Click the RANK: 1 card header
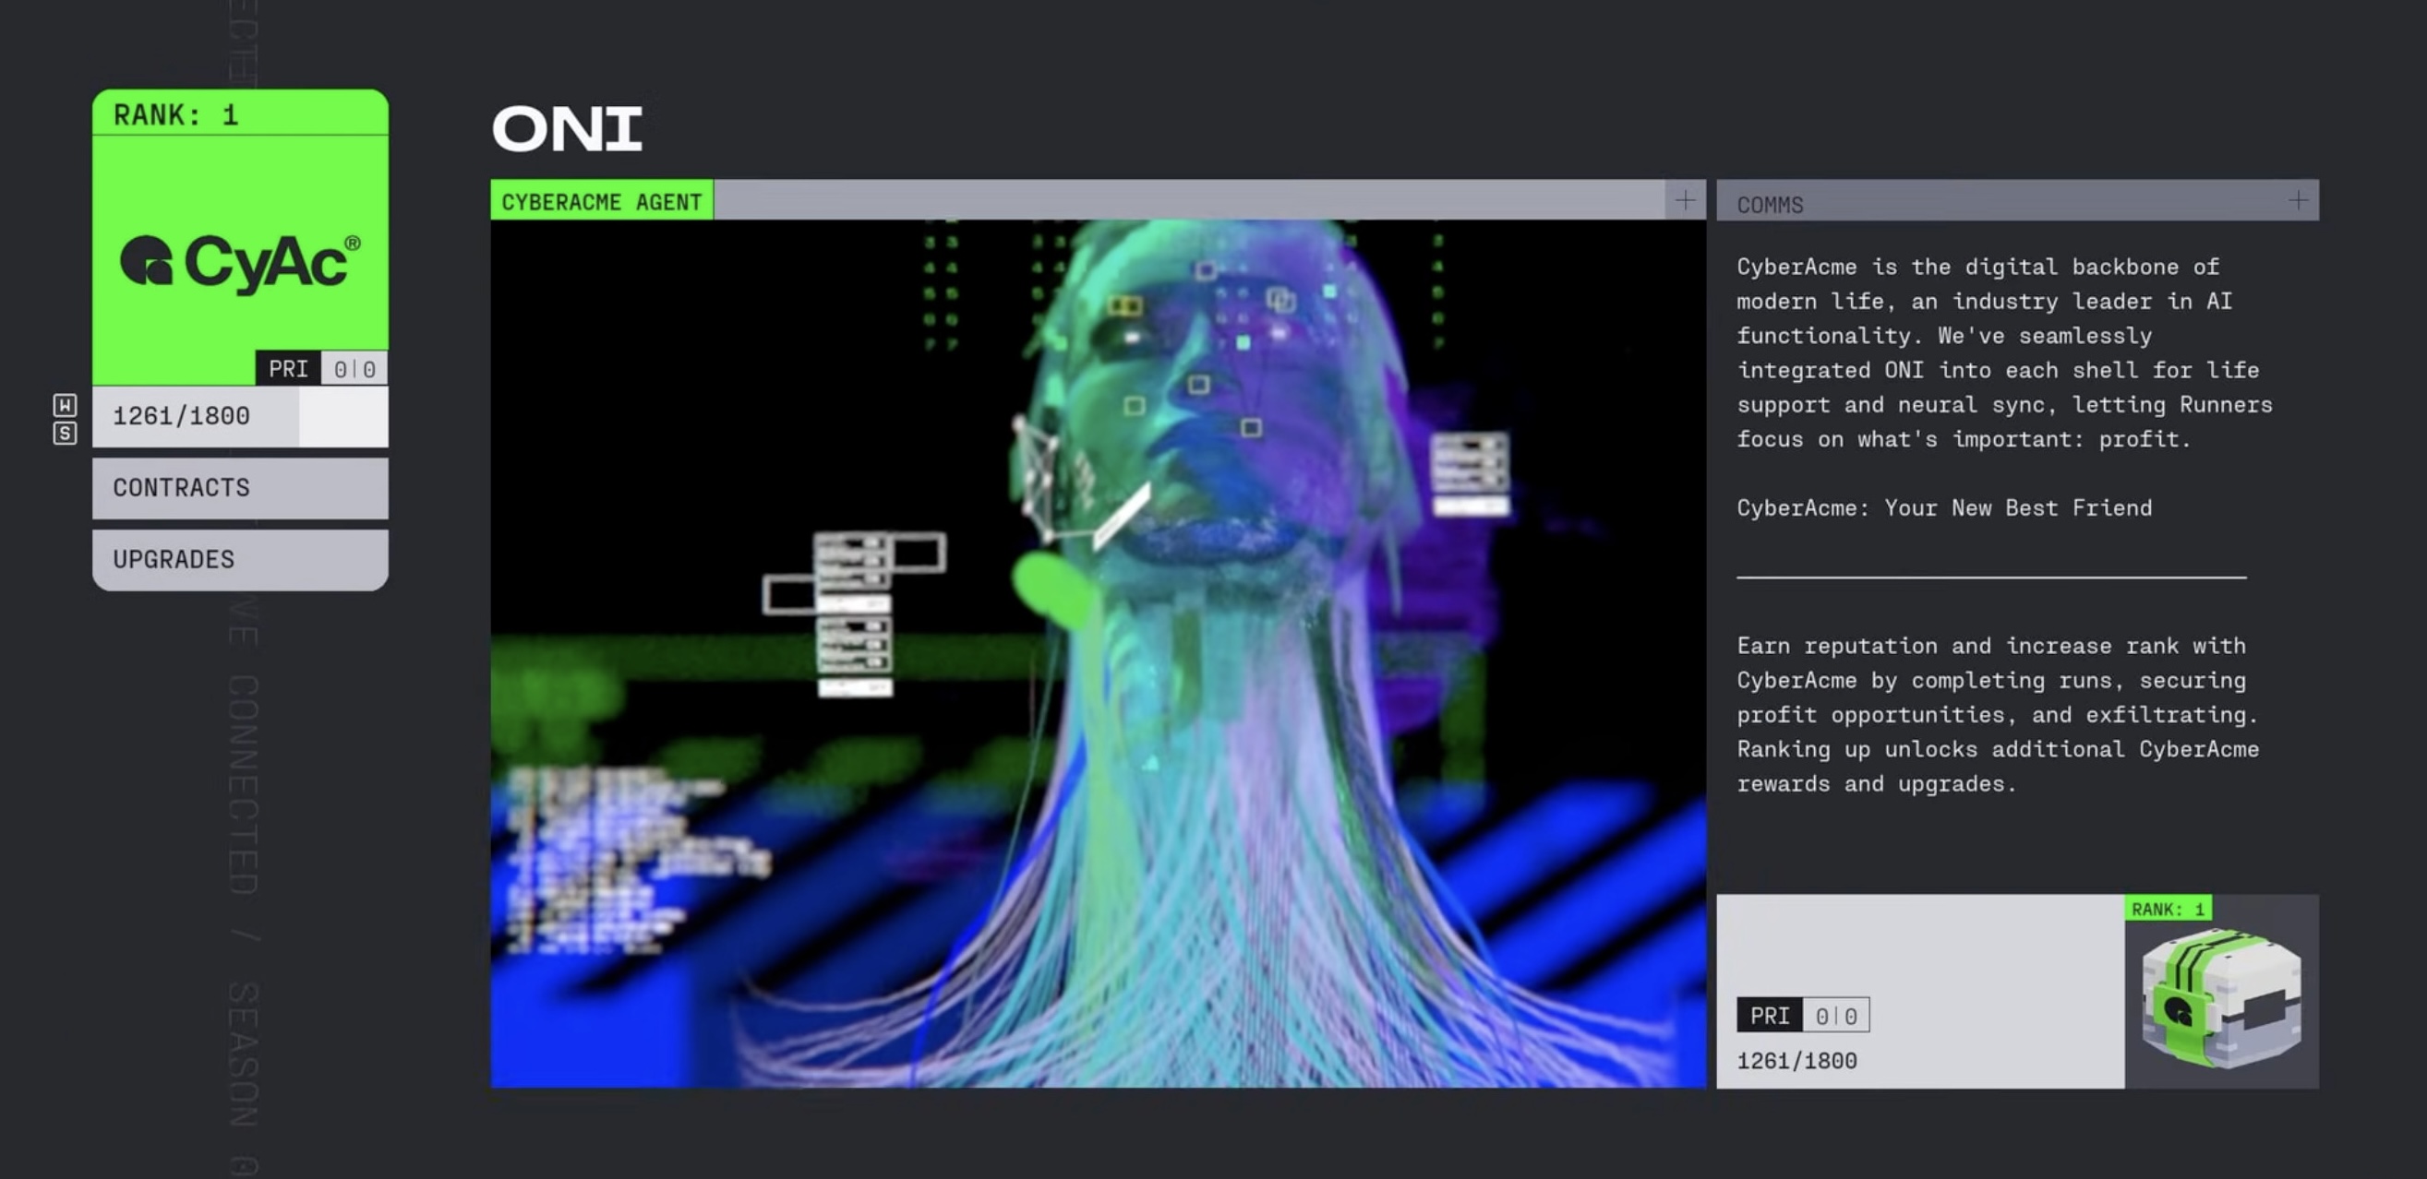This screenshot has height=1179, width=2427. (x=240, y=114)
